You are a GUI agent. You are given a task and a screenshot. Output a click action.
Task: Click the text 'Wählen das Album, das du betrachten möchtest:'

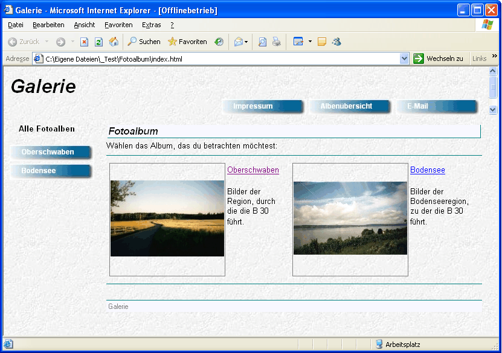[x=191, y=146]
